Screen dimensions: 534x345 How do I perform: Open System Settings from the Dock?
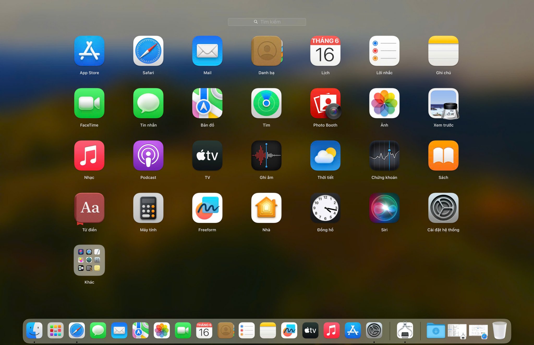point(374,331)
